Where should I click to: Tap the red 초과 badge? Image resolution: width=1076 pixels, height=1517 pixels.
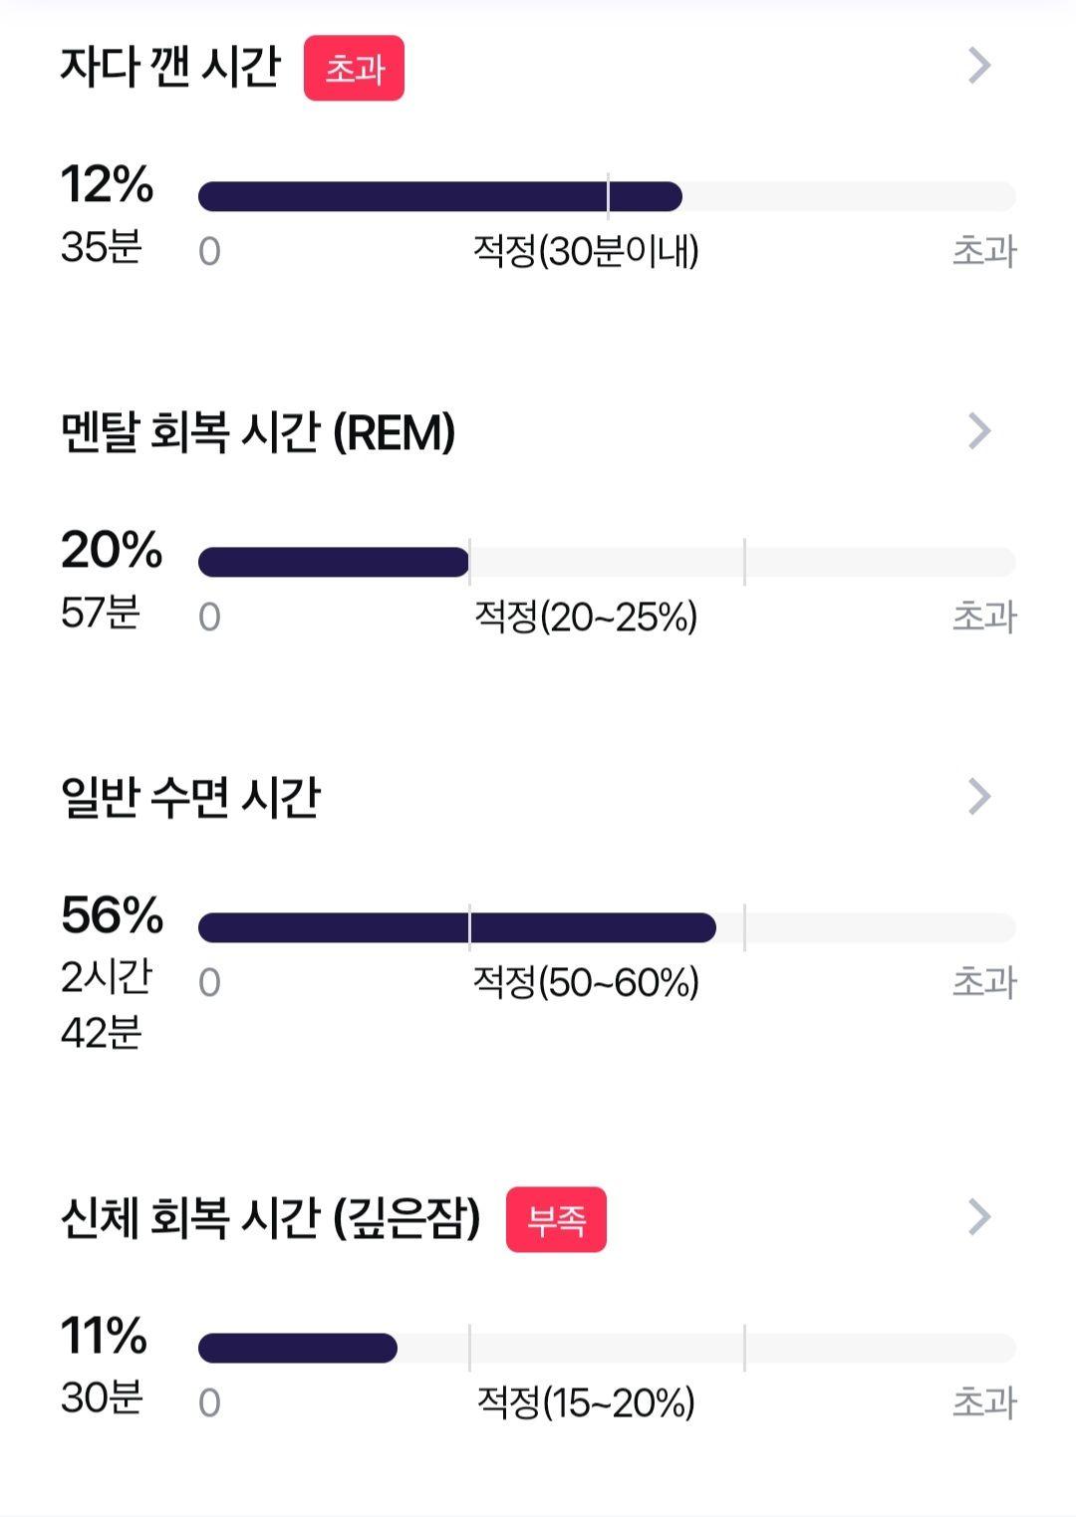[354, 68]
